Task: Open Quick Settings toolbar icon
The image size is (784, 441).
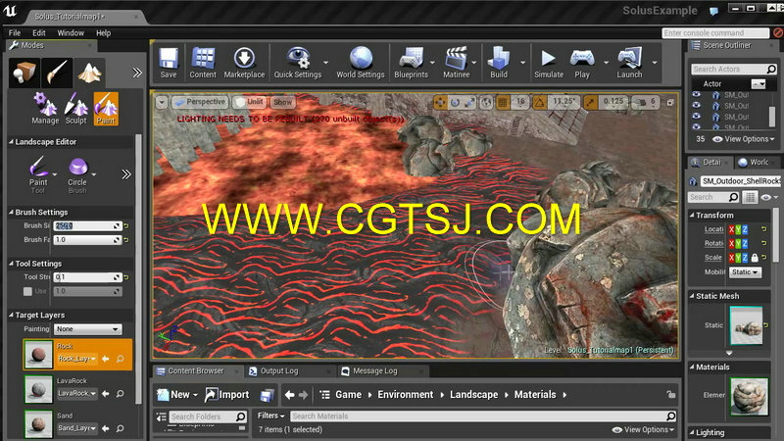Action: point(298,63)
